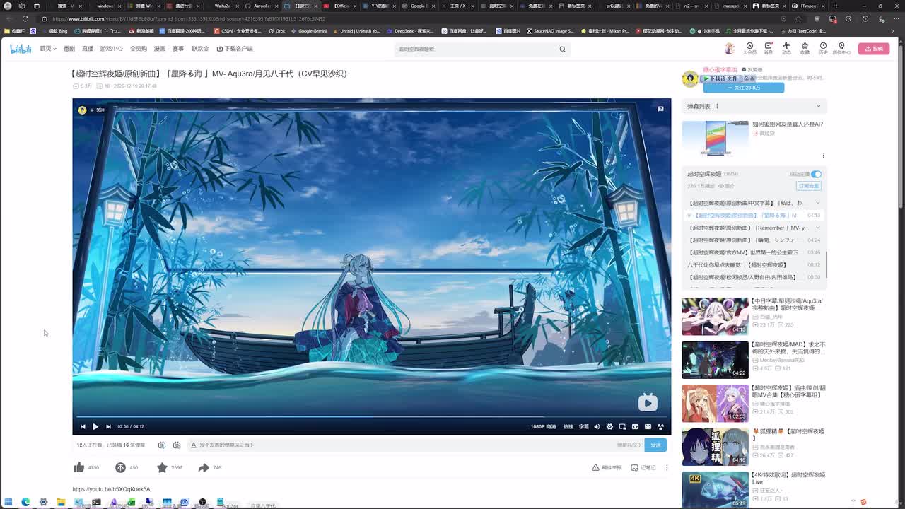Play the video

(x=95, y=426)
